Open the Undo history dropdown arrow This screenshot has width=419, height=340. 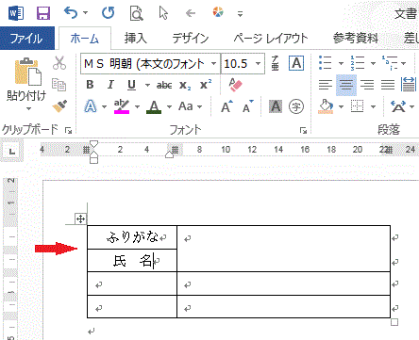pos(85,13)
